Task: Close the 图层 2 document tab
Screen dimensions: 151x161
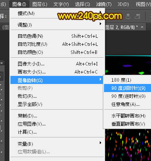Action: coord(142,27)
